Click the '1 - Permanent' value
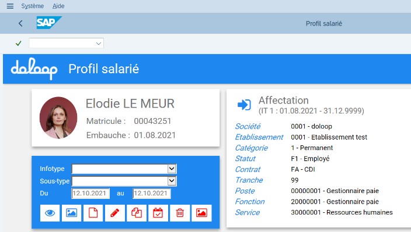This screenshot has width=411, height=232. pyautogui.click(x=312, y=148)
